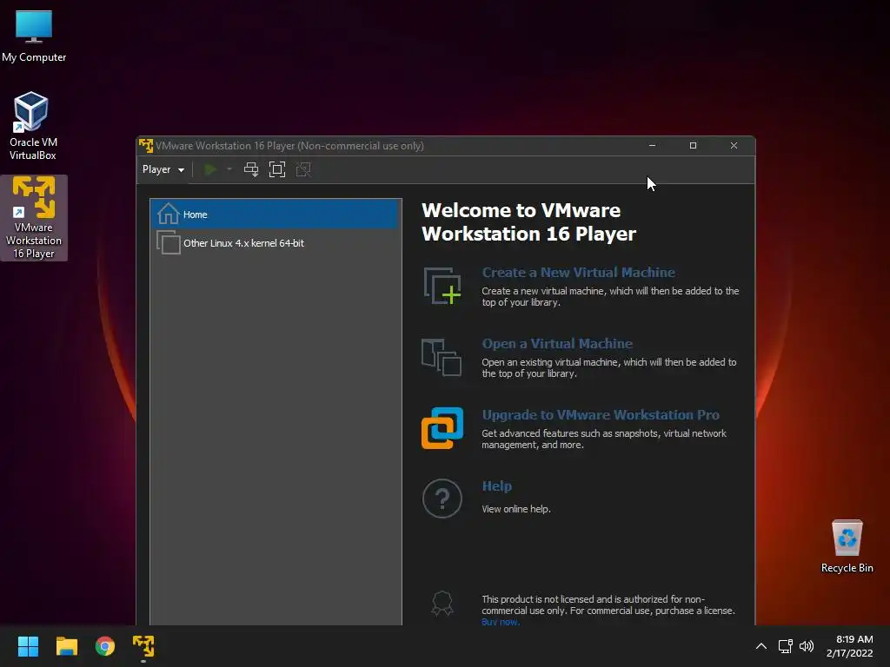The image size is (890, 667).
Task: Click the Workstation Pro blue-orange logo icon
Action: [442, 428]
